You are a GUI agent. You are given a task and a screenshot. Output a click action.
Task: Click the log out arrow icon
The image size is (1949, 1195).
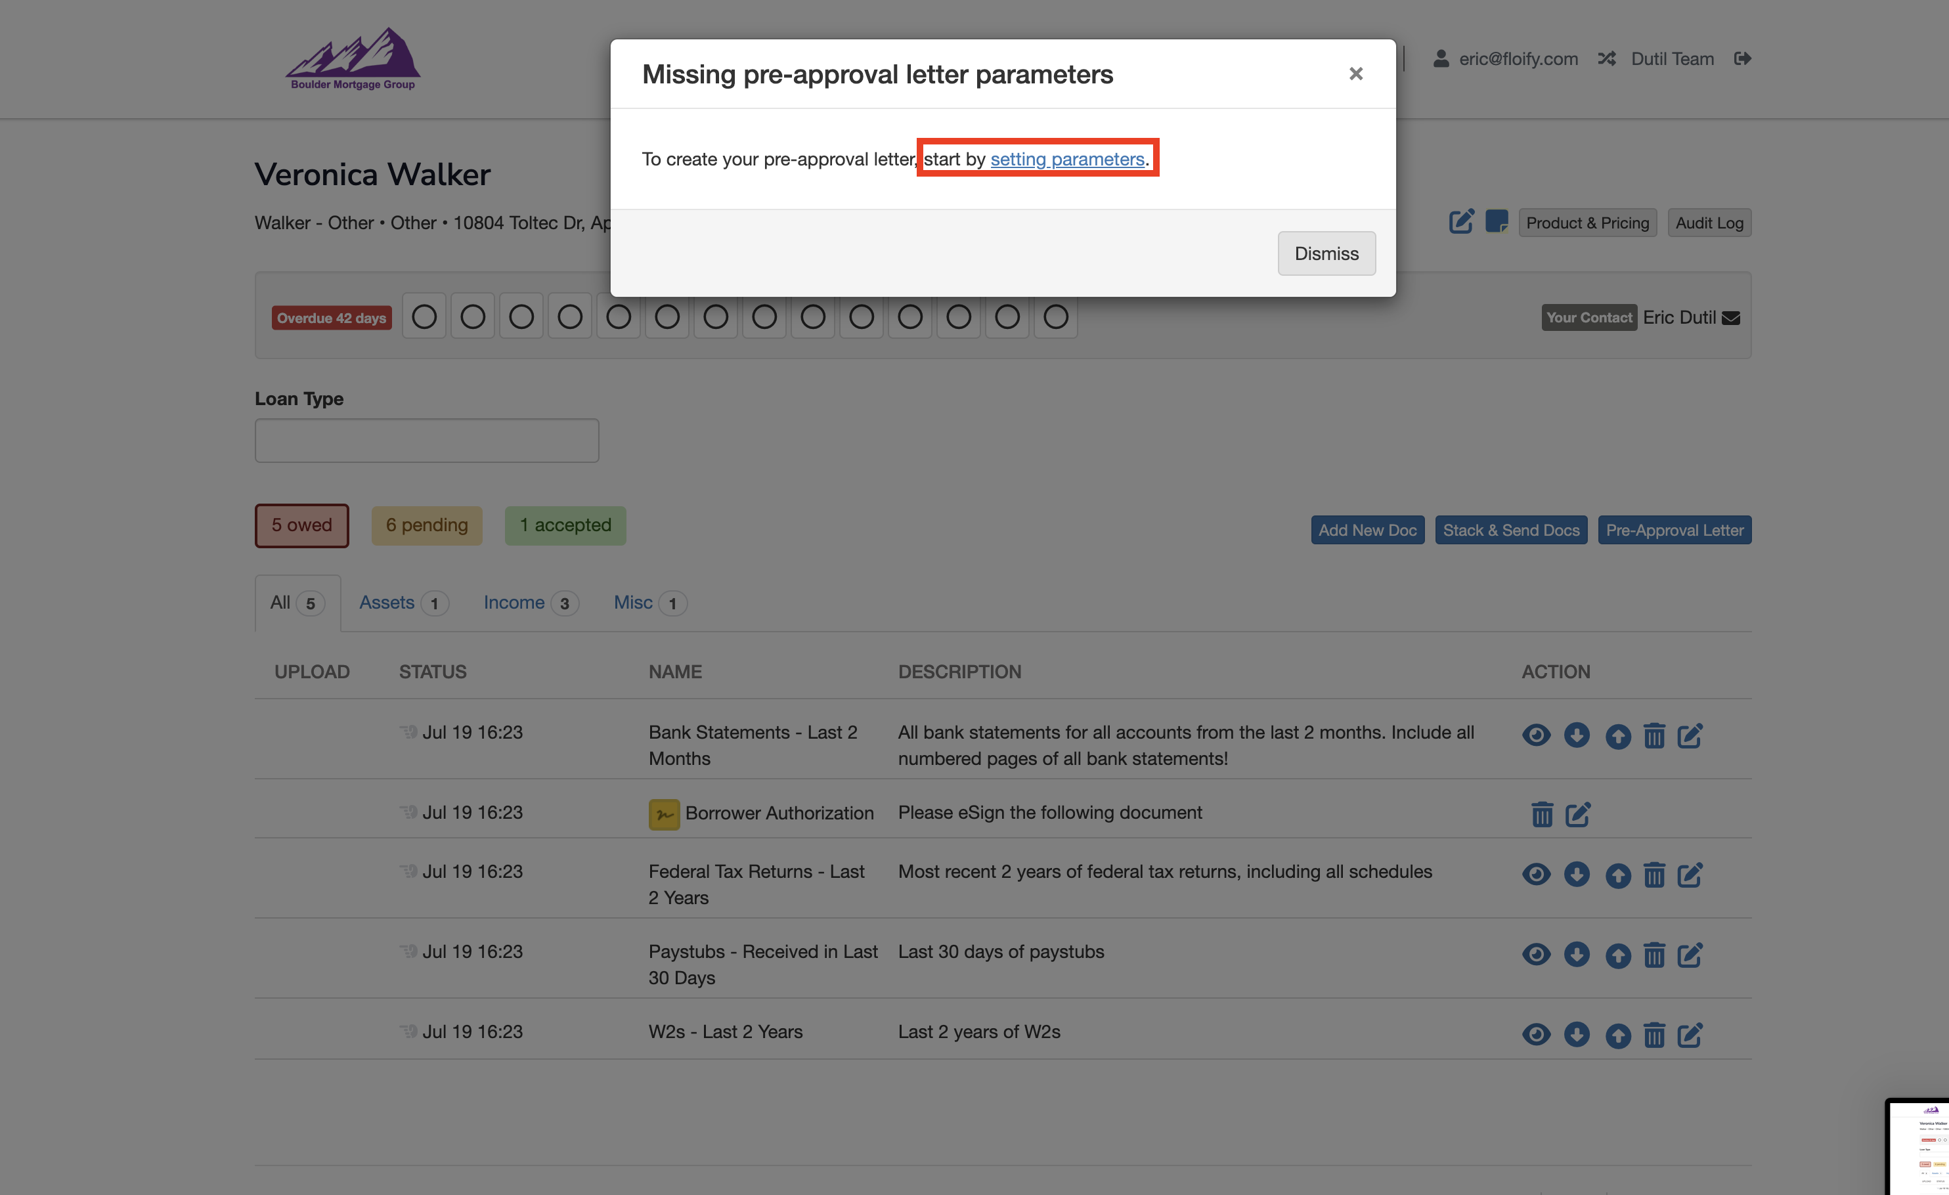pyautogui.click(x=1741, y=58)
